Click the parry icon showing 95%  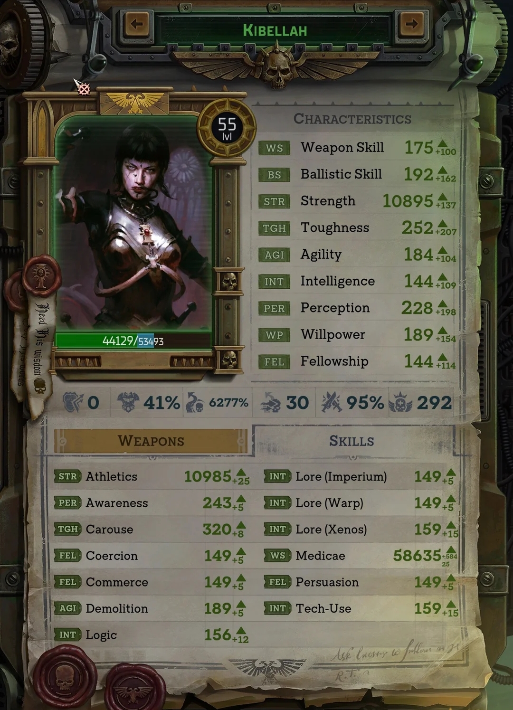(x=332, y=403)
